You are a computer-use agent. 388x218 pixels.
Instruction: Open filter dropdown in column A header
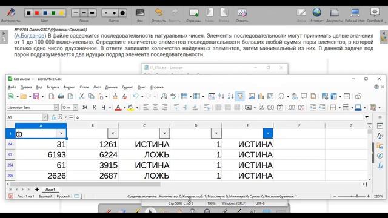tap(61, 133)
